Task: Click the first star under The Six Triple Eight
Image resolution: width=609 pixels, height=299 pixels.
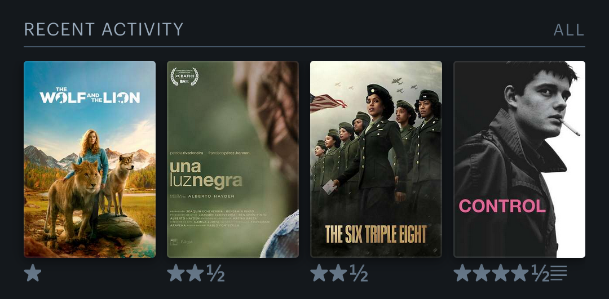Action: [x=319, y=273]
